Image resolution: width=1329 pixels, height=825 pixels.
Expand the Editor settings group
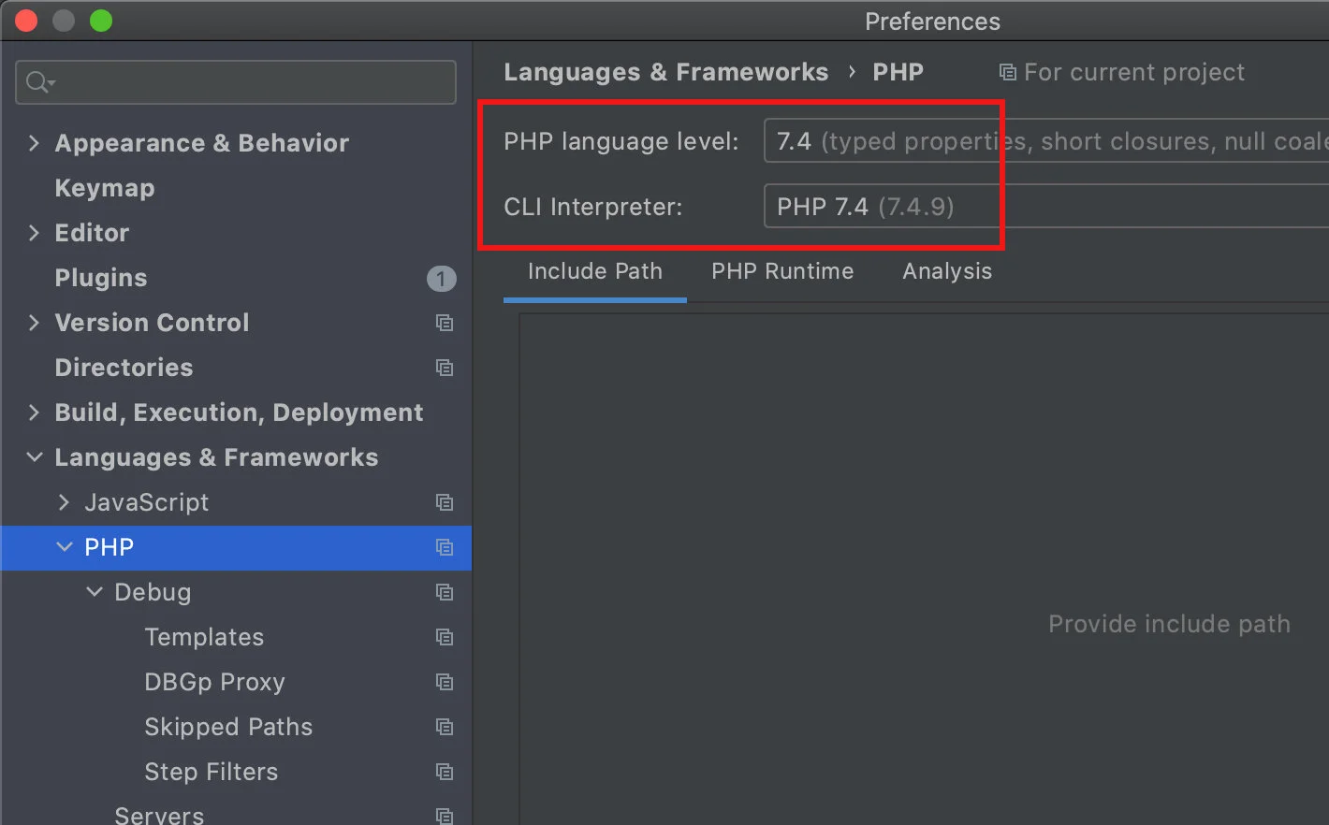coord(35,233)
